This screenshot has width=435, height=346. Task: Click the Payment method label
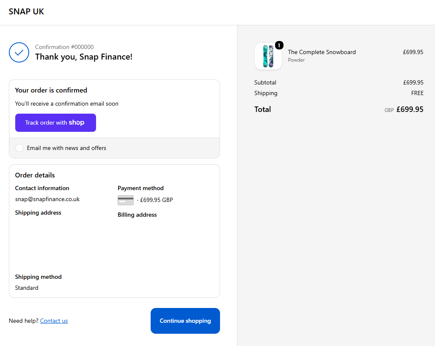[x=140, y=188]
